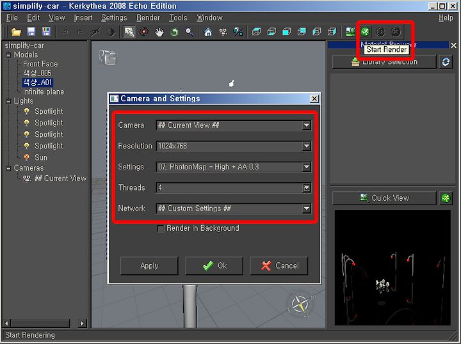Click the tree panel scroll right arrow
This screenshot has width=461, height=344.
click(x=82, y=324)
